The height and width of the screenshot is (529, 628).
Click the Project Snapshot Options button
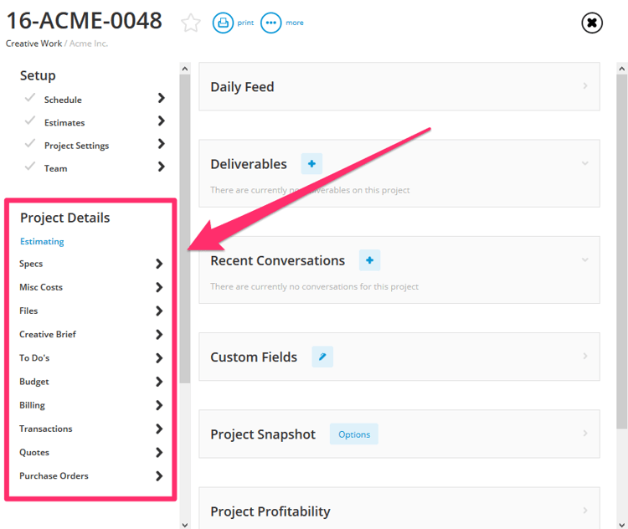353,434
